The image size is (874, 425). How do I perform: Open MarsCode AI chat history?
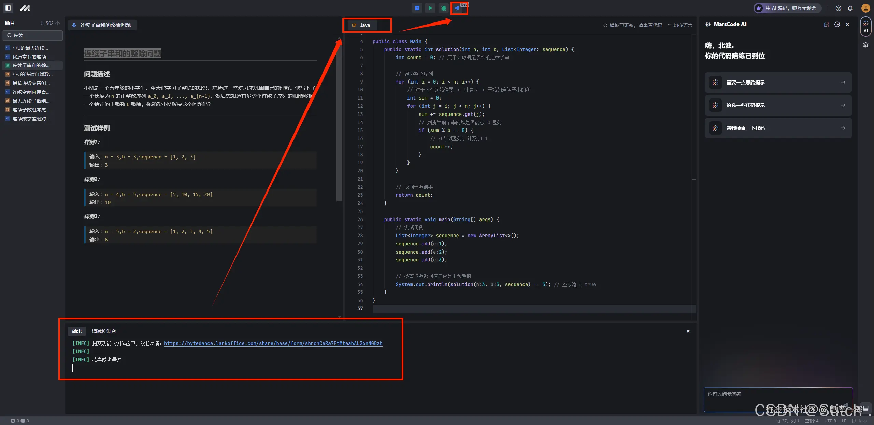pyautogui.click(x=837, y=24)
